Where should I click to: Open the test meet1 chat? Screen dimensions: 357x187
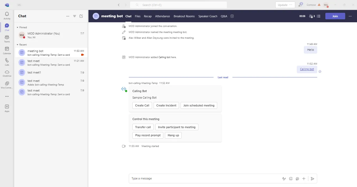51,72
